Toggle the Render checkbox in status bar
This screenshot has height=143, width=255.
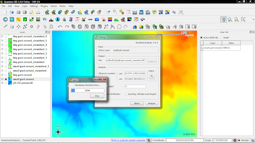click(239, 140)
